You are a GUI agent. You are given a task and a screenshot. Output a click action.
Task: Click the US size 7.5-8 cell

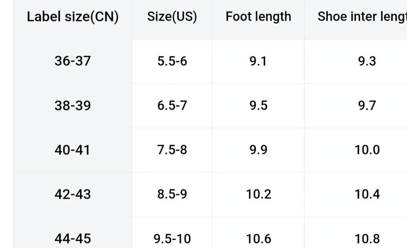tap(172, 150)
